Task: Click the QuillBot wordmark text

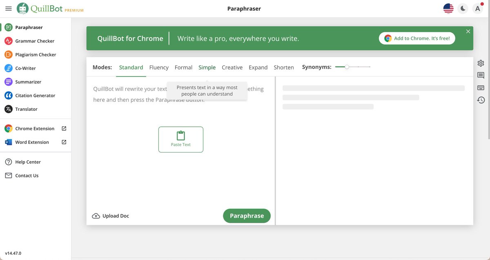Action: pyautogui.click(x=47, y=8)
